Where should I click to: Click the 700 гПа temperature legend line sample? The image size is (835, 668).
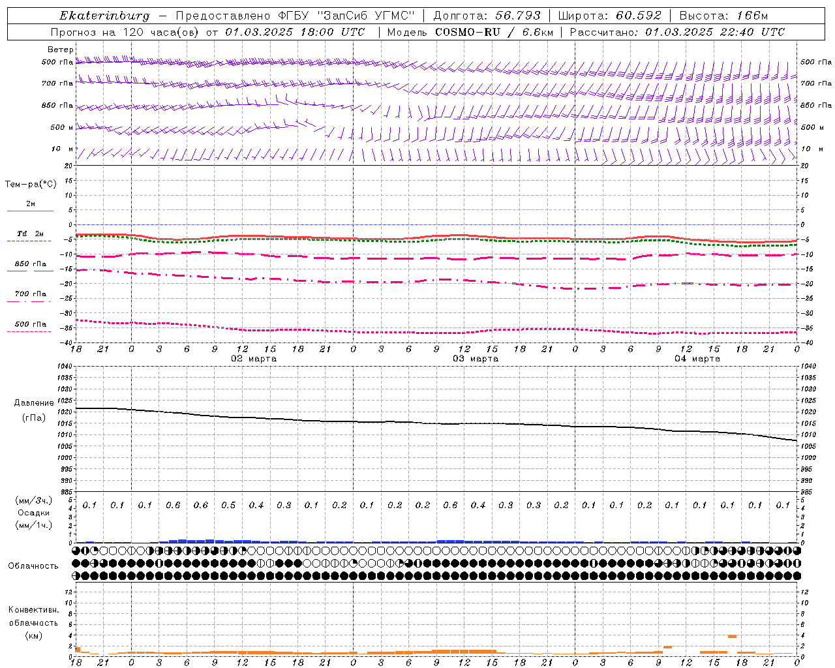[x=30, y=301]
